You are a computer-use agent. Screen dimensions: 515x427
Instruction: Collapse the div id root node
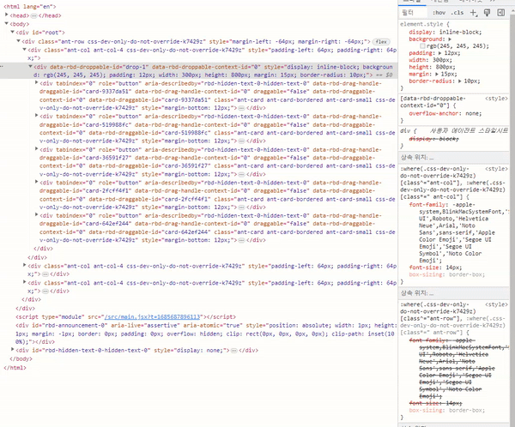(x=13, y=33)
